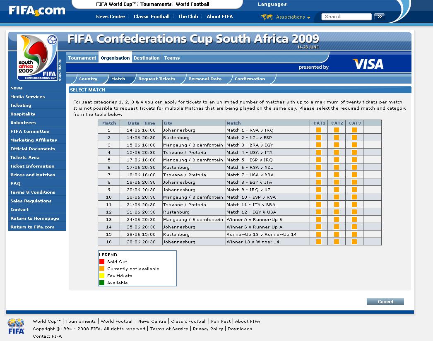433x341 pixels.
Task: Click the red Sold Out legend swatch
Action: [x=102, y=262]
